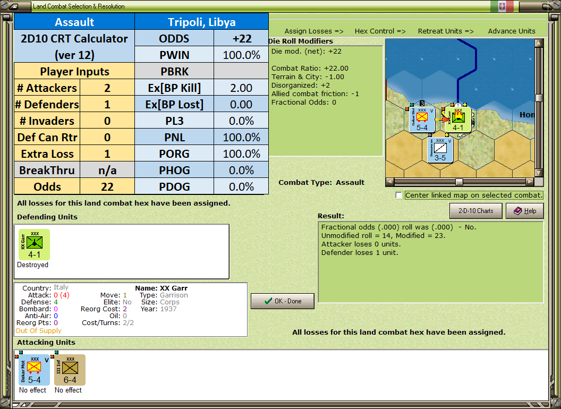Viewport: 561px width, 409px height.
Task: Click the Disorganized: +2 modifier line
Action: (x=301, y=86)
